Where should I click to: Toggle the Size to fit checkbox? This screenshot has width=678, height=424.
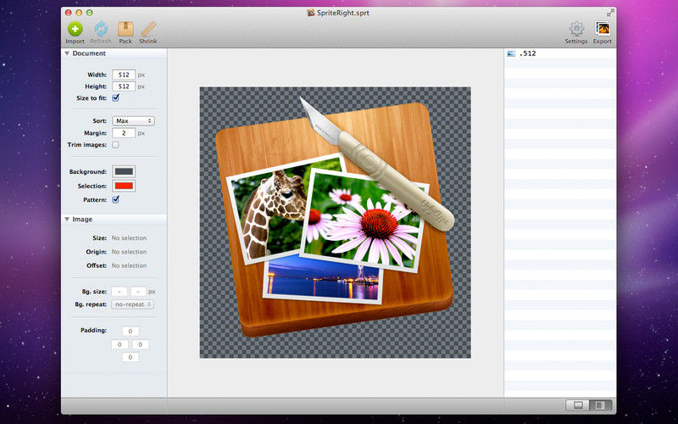click(115, 98)
